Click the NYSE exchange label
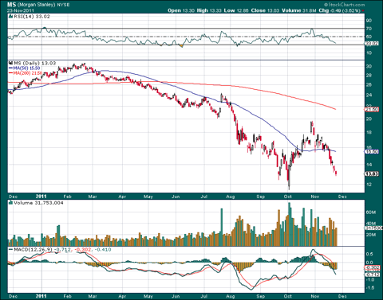The width and height of the screenshot is (383, 300). tap(63, 5)
